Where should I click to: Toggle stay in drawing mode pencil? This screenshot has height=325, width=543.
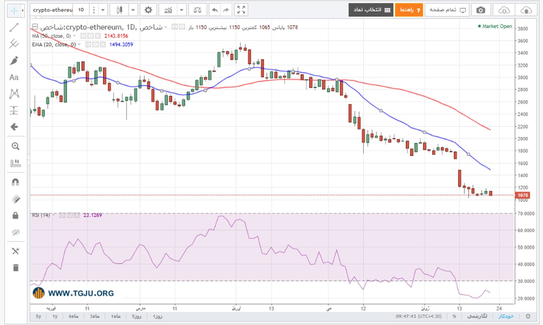point(15,199)
